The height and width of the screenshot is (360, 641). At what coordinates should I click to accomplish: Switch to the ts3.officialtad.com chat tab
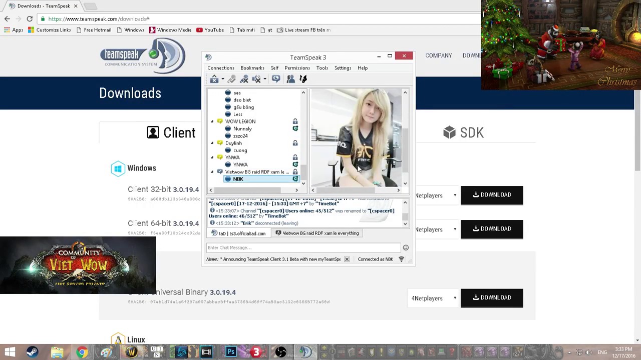238,233
